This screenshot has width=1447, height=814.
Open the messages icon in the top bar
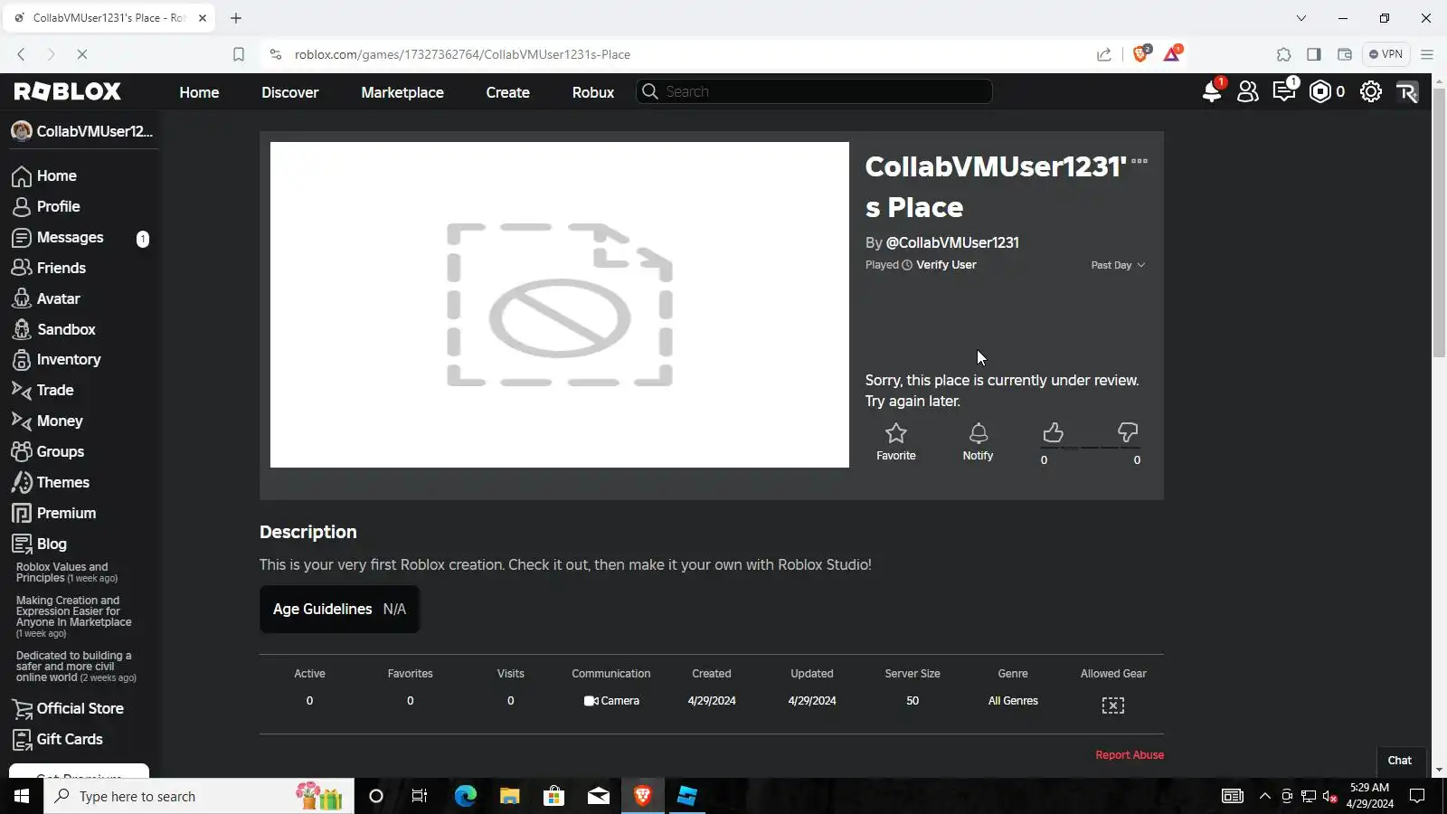tap(1284, 91)
